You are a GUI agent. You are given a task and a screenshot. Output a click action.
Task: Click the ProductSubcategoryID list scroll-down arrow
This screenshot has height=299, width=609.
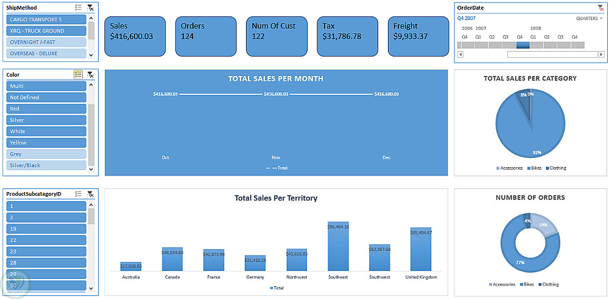(x=91, y=288)
